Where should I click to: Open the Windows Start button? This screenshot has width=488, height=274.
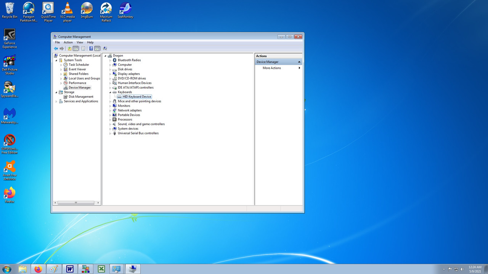coord(7,269)
